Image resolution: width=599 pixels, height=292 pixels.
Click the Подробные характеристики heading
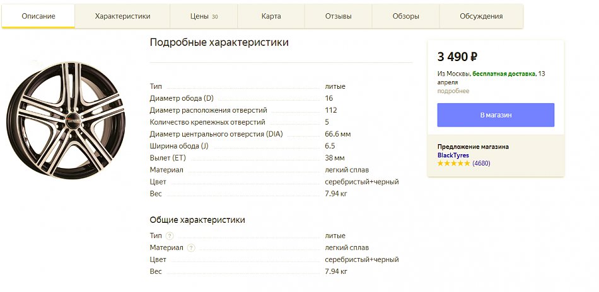[x=219, y=43]
